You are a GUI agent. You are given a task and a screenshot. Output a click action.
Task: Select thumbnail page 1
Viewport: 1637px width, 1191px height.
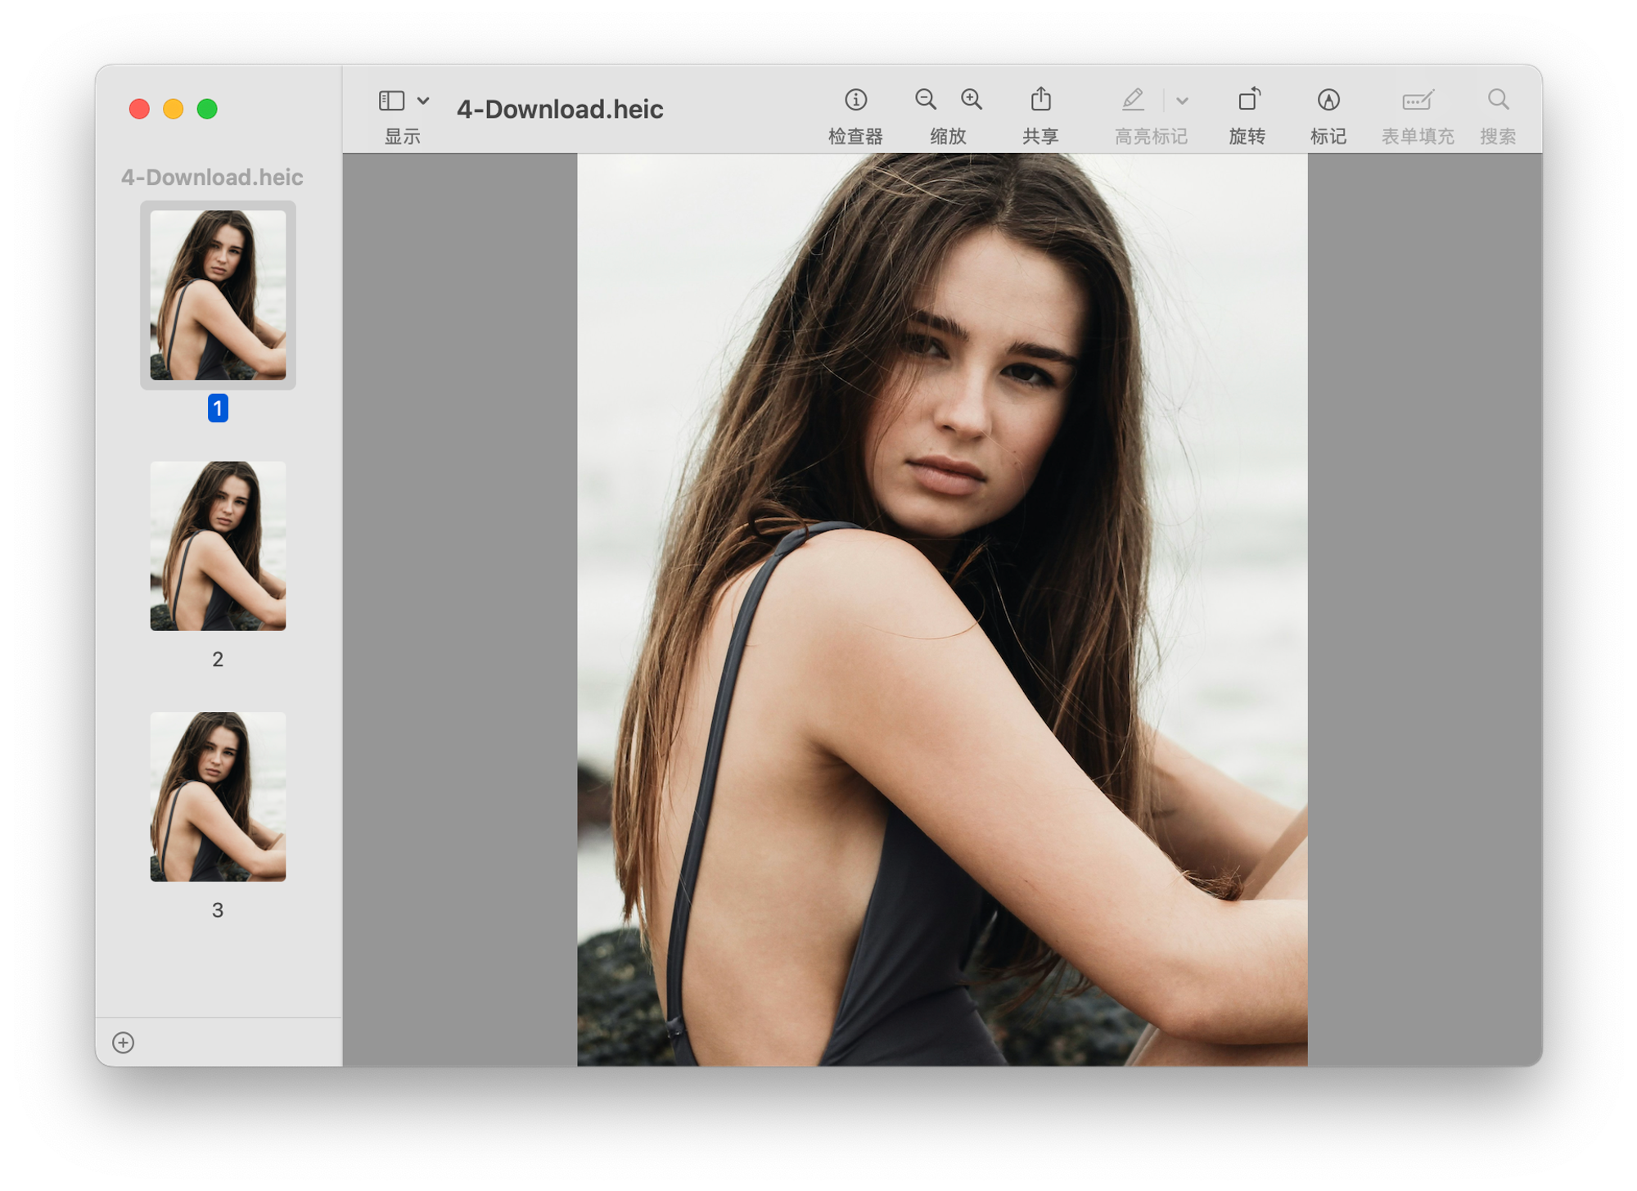(218, 295)
